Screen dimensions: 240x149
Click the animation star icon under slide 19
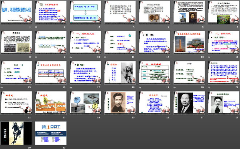[140, 88]
